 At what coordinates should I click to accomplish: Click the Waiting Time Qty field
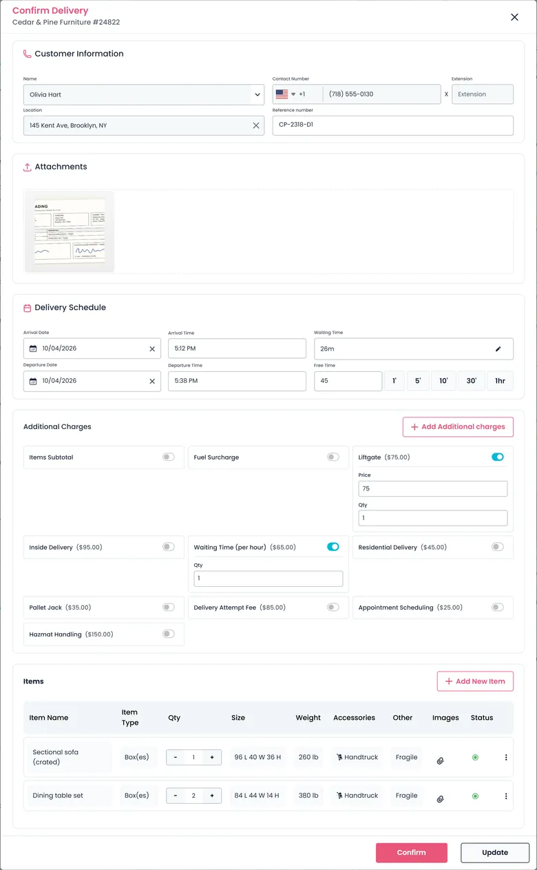coord(268,579)
